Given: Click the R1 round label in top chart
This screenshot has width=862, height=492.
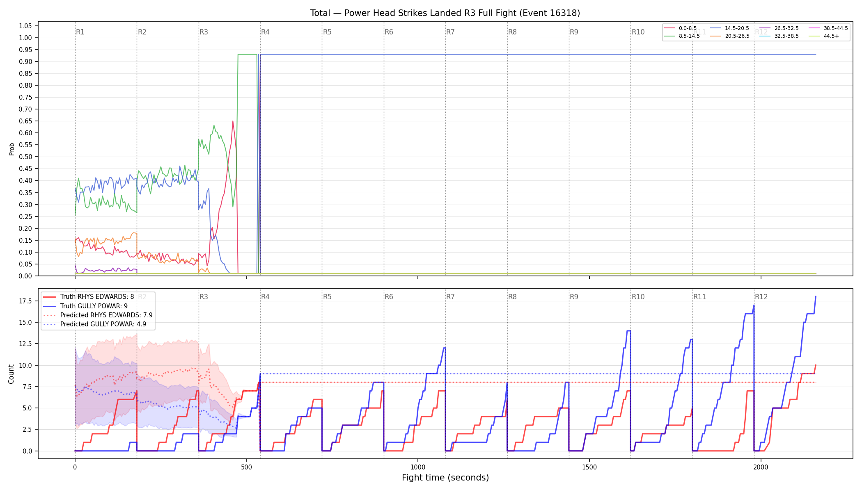Looking at the screenshot, I should pyautogui.click(x=80, y=32).
